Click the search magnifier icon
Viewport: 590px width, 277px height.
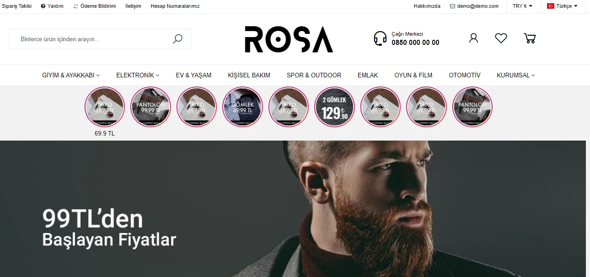[x=177, y=39]
